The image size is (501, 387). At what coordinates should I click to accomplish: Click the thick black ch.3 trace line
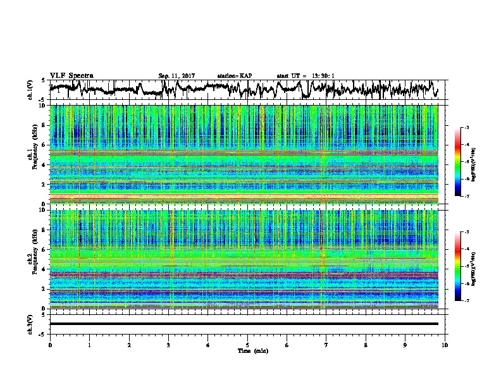(x=244, y=324)
